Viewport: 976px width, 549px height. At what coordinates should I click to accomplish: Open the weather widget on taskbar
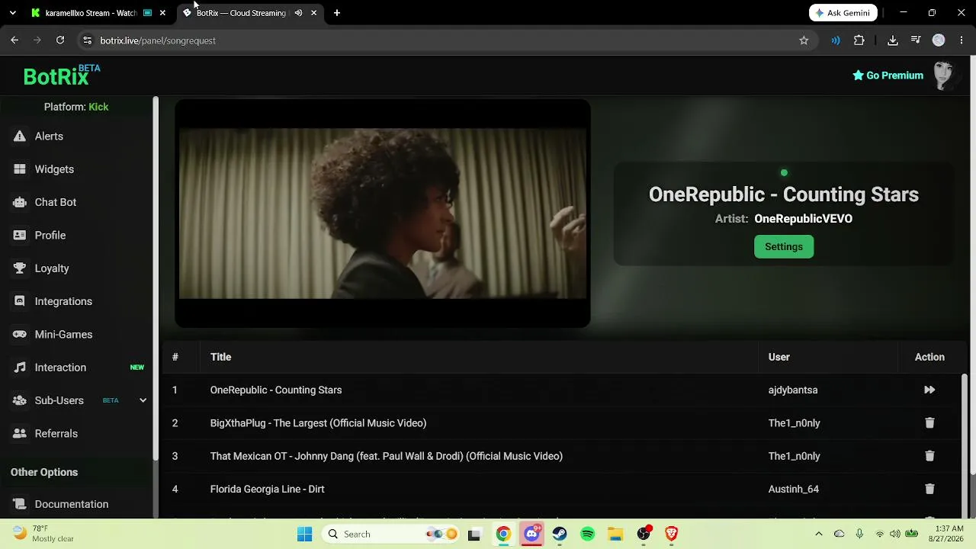coord(44,534)
